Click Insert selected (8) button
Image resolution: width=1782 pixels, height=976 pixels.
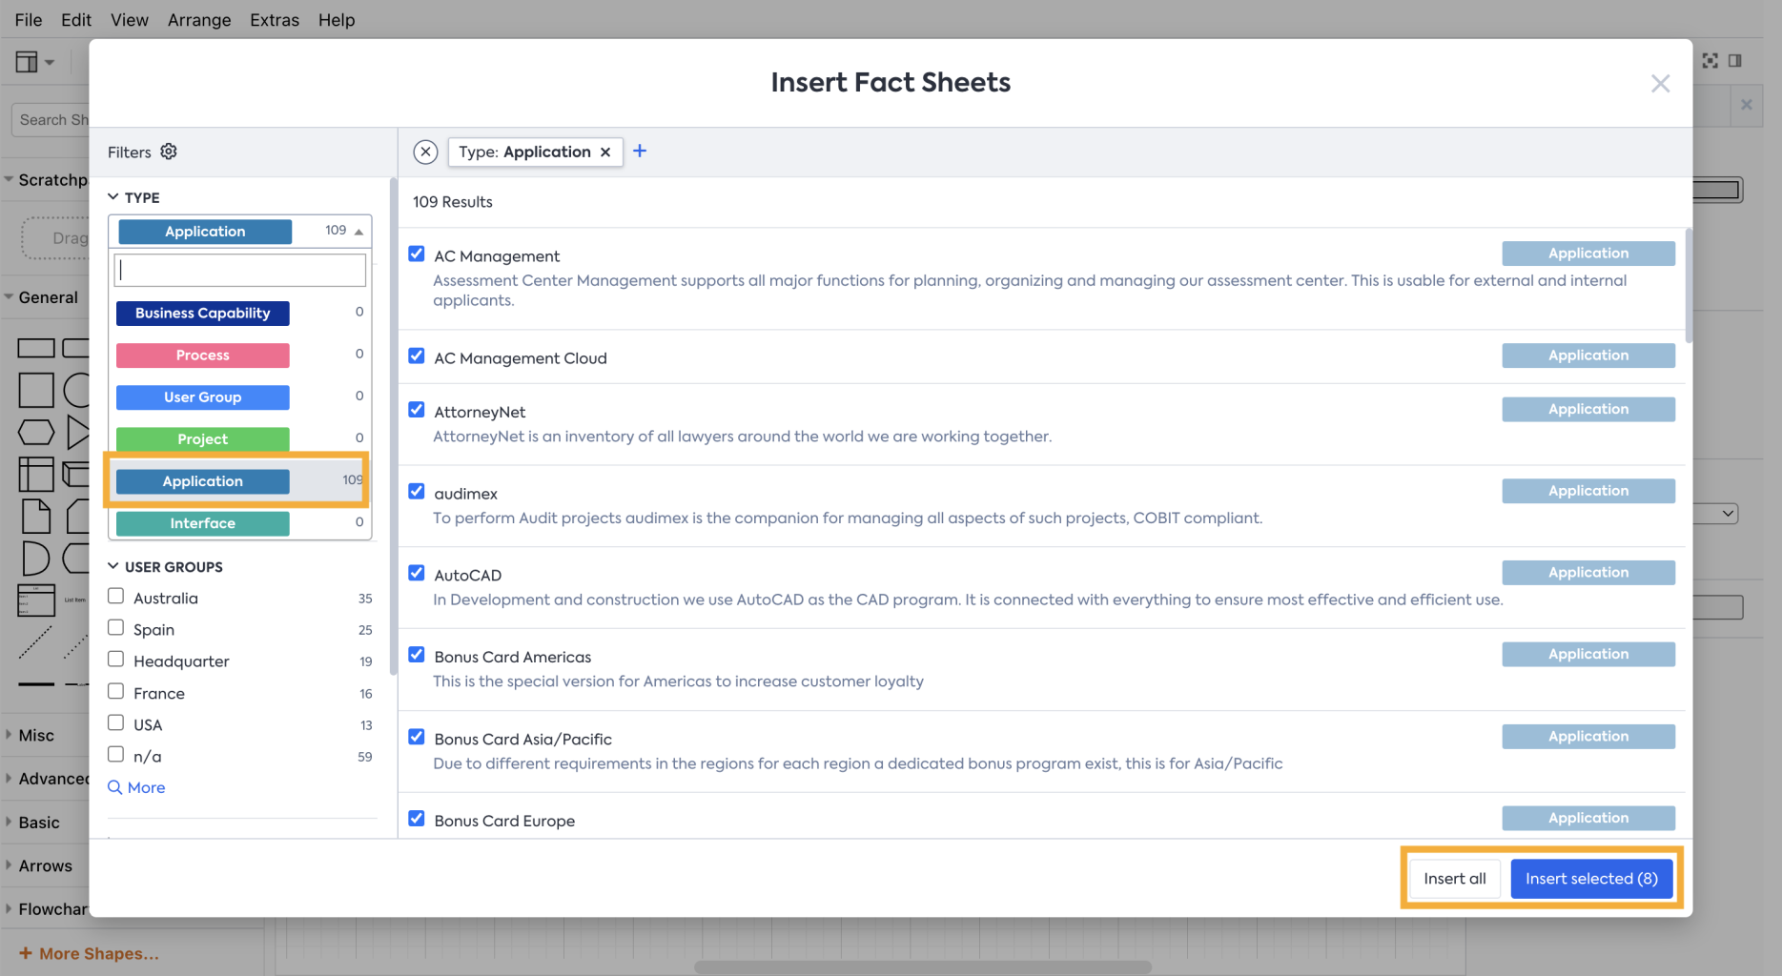coord(1591,879)
